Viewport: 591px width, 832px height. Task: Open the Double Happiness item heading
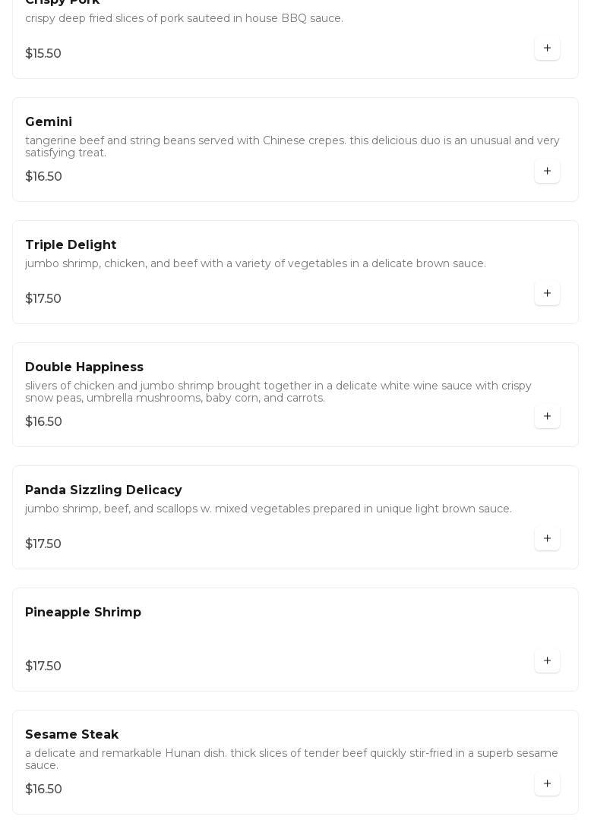(84, 367)
